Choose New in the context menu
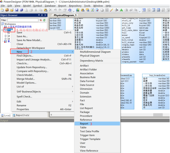This screenshot has height=153, width=170. coord(42,52)
